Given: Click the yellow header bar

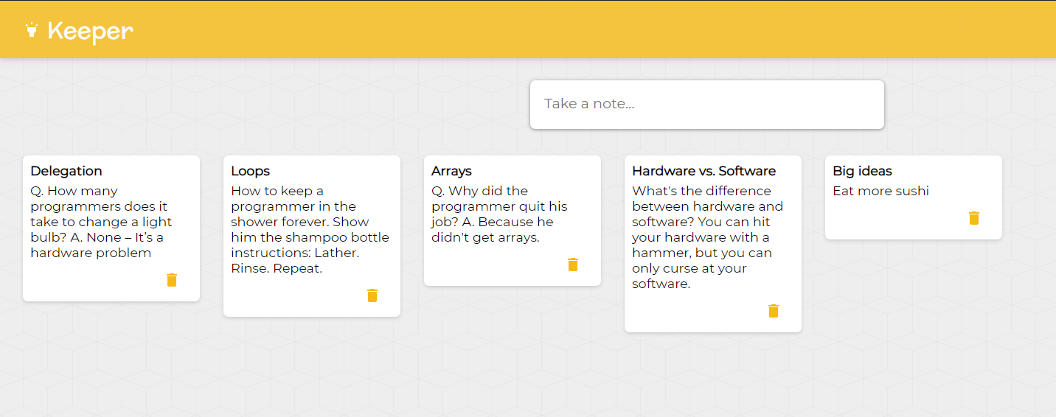Looking at the screenshot, I should click(528, 29).
